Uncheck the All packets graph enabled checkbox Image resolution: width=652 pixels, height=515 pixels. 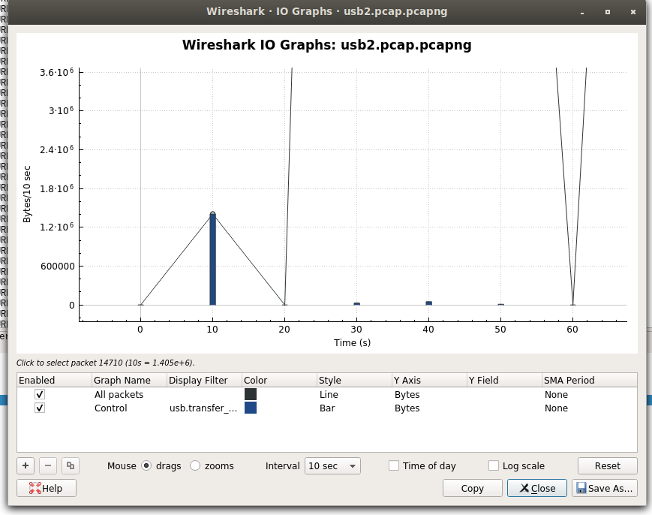[40, 394]
